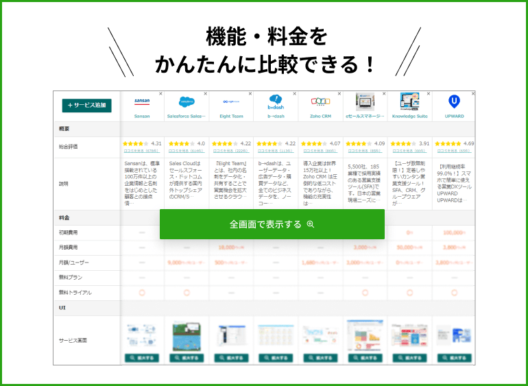
Task: Click 拡大する button under UPWARD thumbnail
Action: tap(454, 358)
